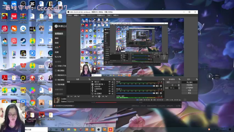The width and height of the screenshot is (234, 132).
Task: Open the 场景集合(S) menu in OBS
Action: [x=101, y=16]
